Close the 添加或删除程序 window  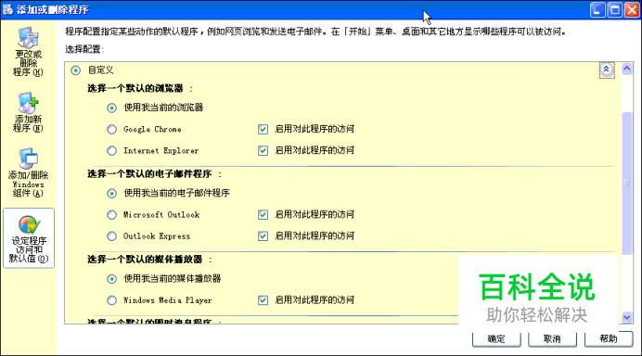pyautogui.click(x=632, y=10)
